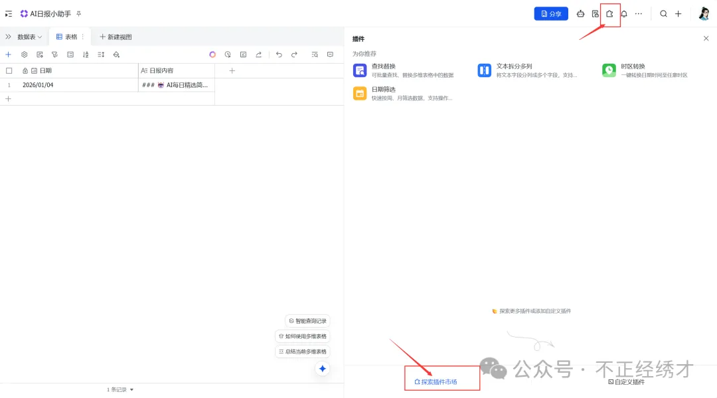Open the form/chart icon next to the clock
This screenshot has width=717, height=398.
pyautogui.click(x=243, y=54)
